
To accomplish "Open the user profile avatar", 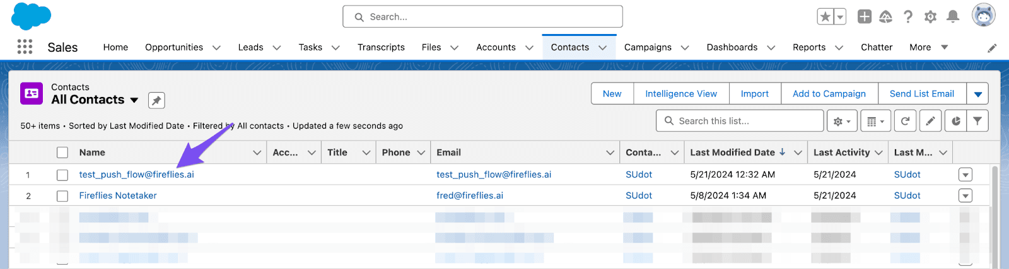I will click(983, 16).
